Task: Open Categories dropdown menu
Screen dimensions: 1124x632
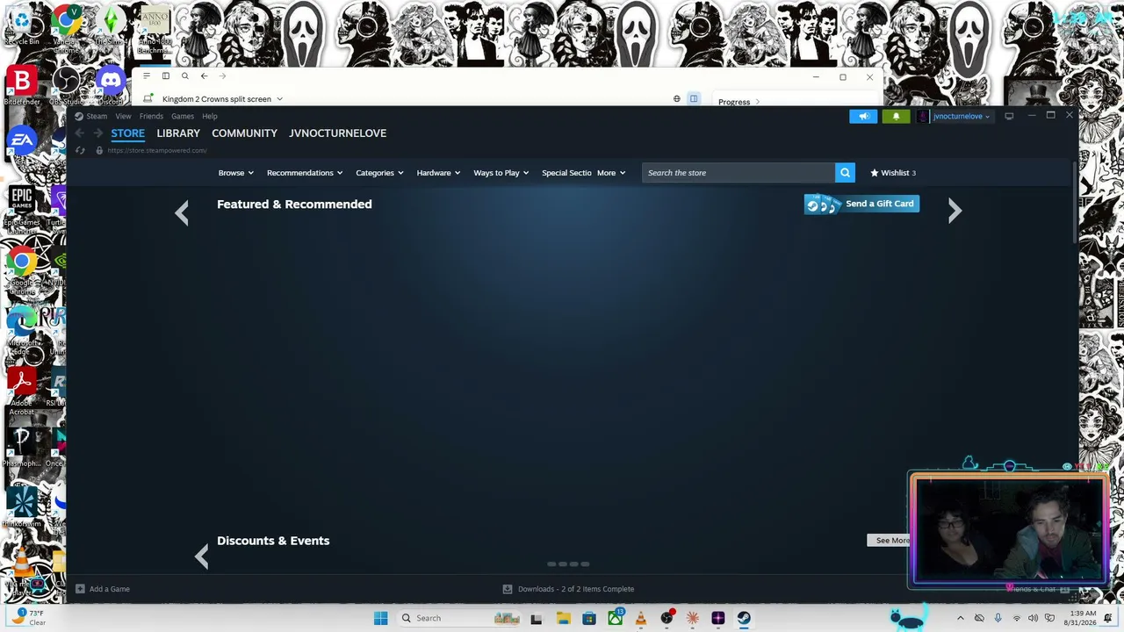Action: pos(379,173)
